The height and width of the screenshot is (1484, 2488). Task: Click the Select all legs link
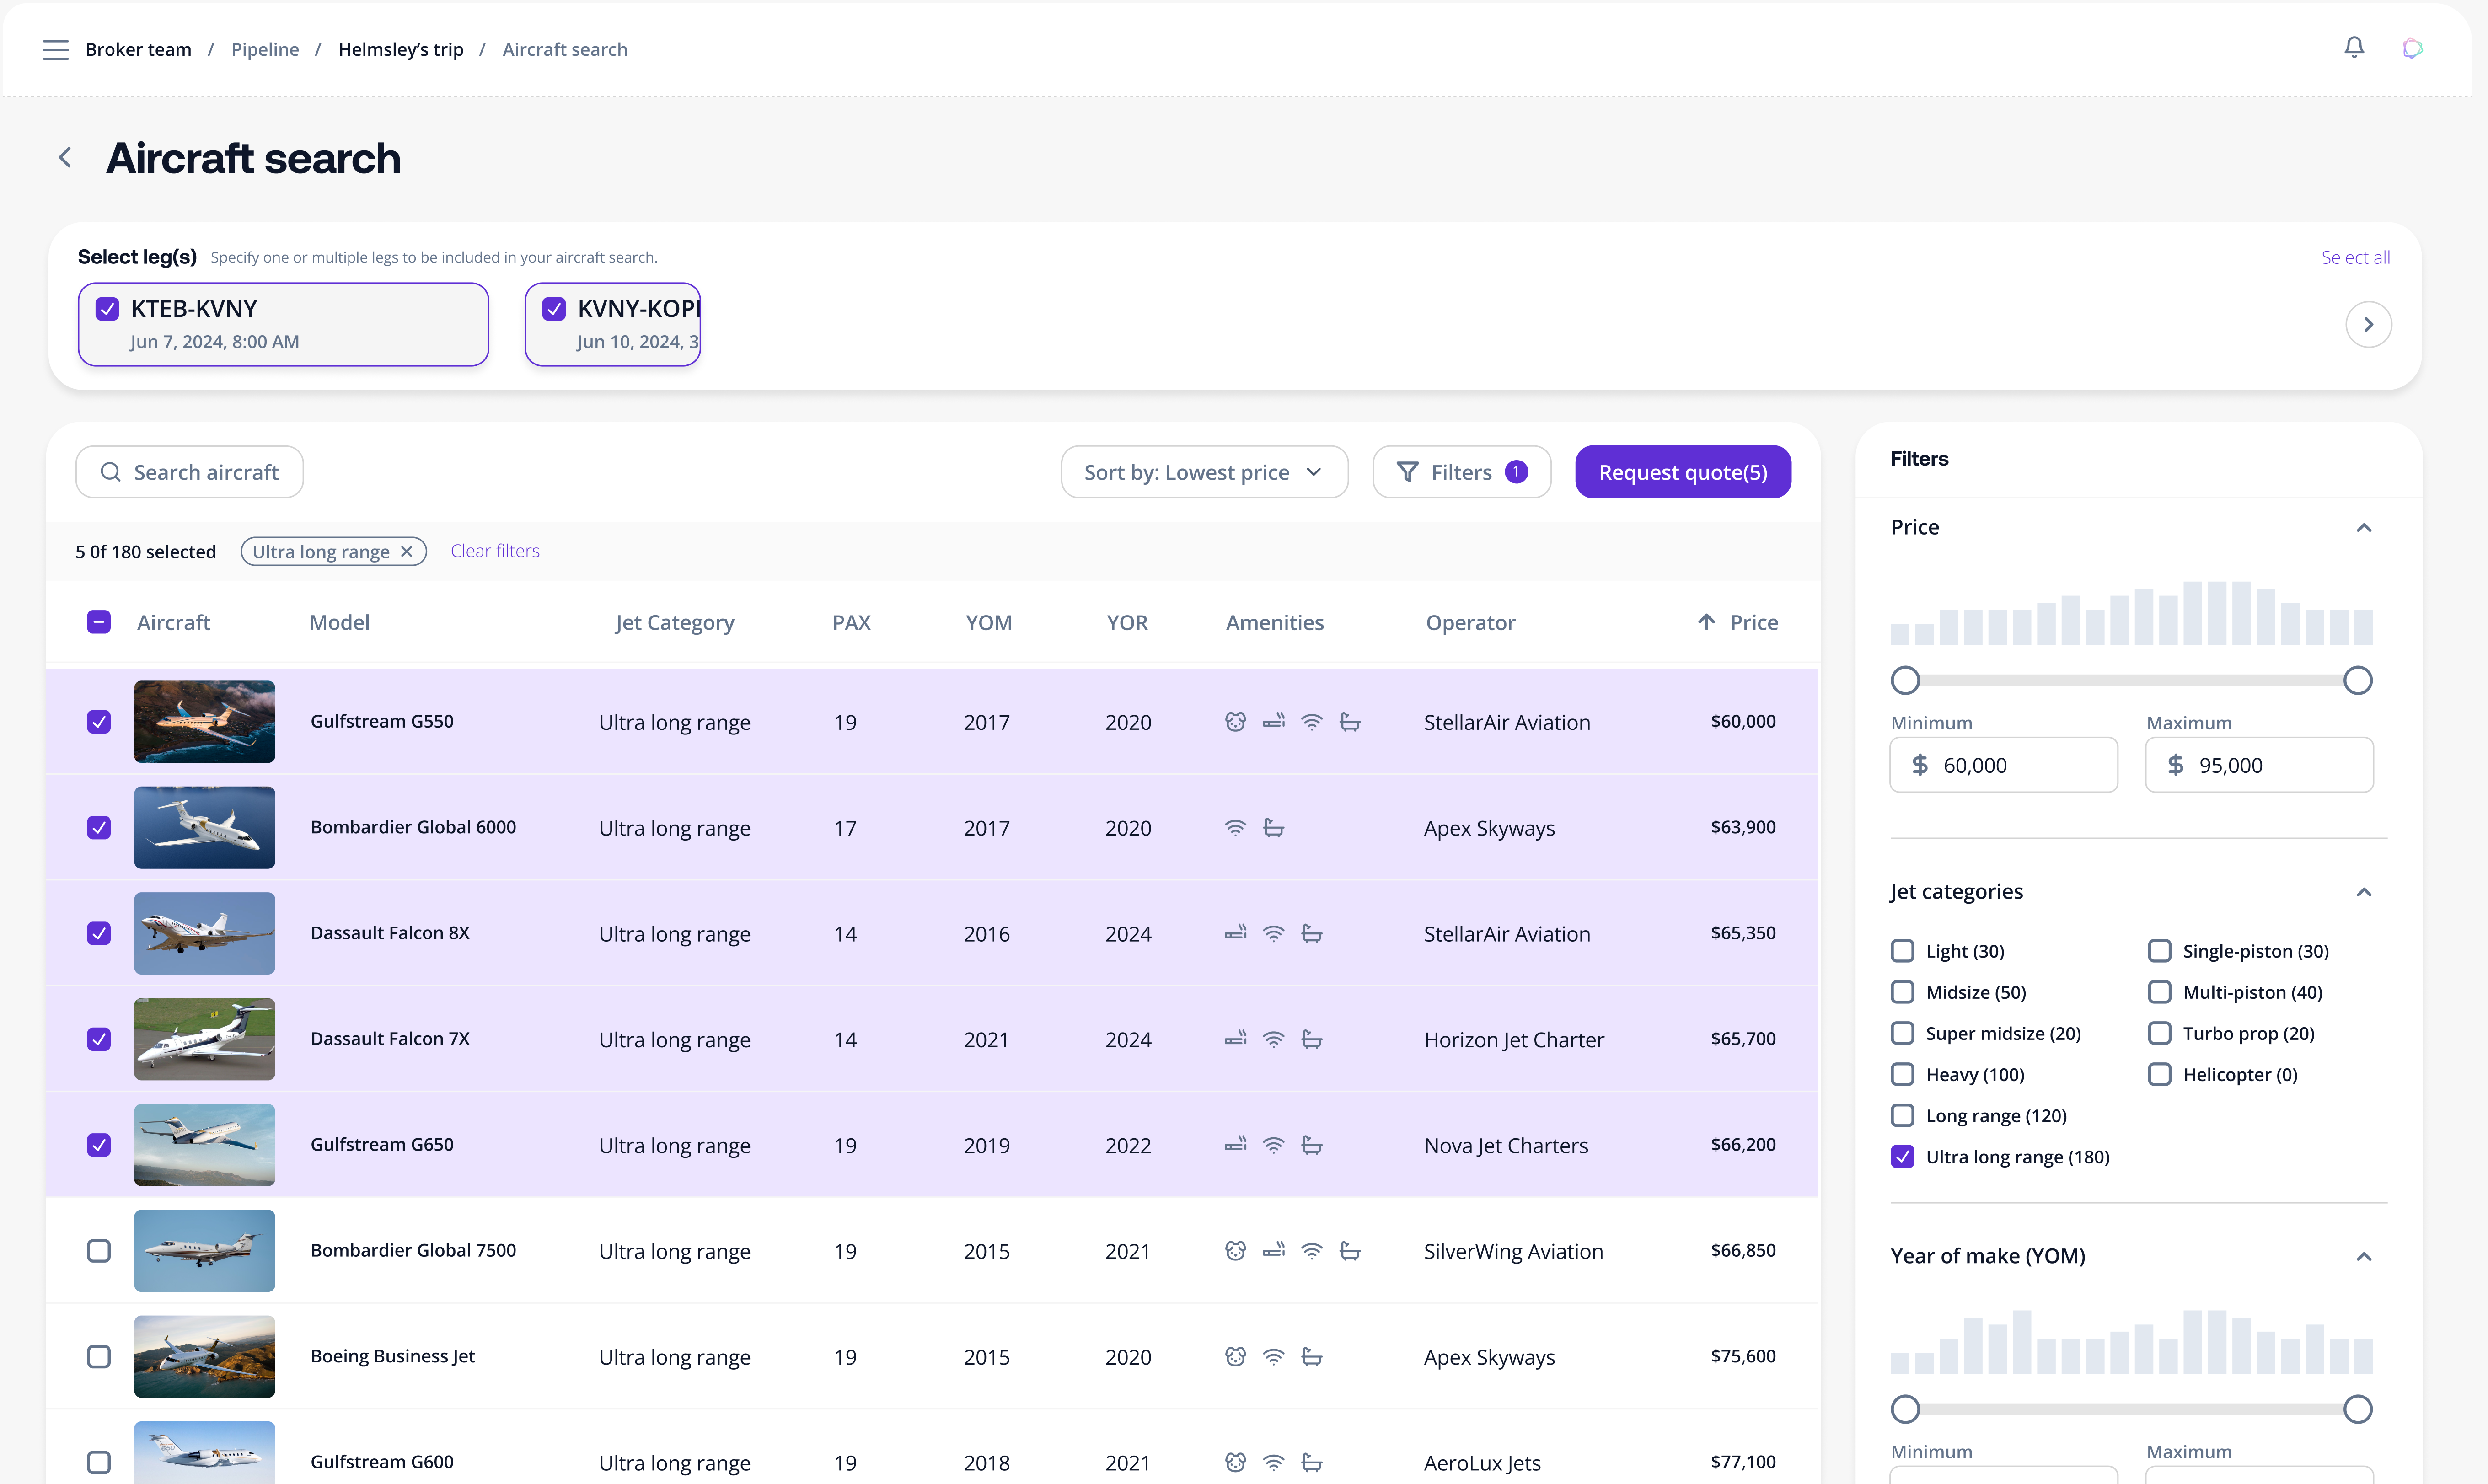tap(2355, 257)
